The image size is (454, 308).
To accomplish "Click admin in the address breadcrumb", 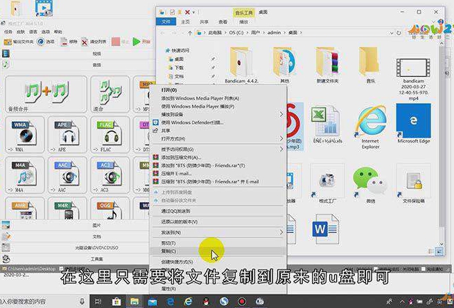I will coord(274,33).
